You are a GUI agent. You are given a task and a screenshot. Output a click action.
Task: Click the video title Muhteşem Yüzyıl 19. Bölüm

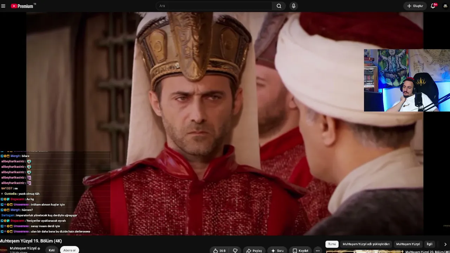31,241
